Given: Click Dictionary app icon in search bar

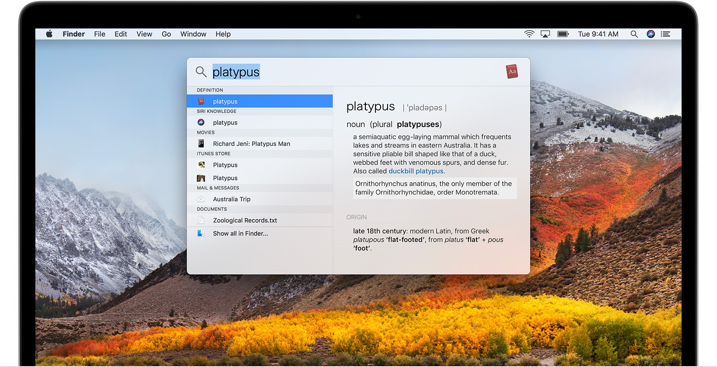Looking at the screenshot, I should pyautogui.click(x=512, y=72).
